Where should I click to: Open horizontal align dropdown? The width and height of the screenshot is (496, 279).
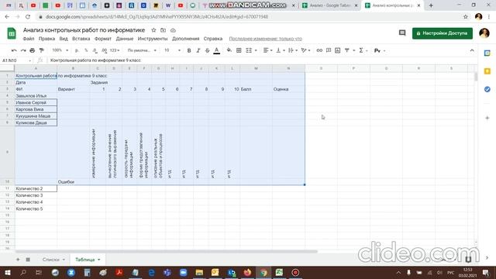267,50
